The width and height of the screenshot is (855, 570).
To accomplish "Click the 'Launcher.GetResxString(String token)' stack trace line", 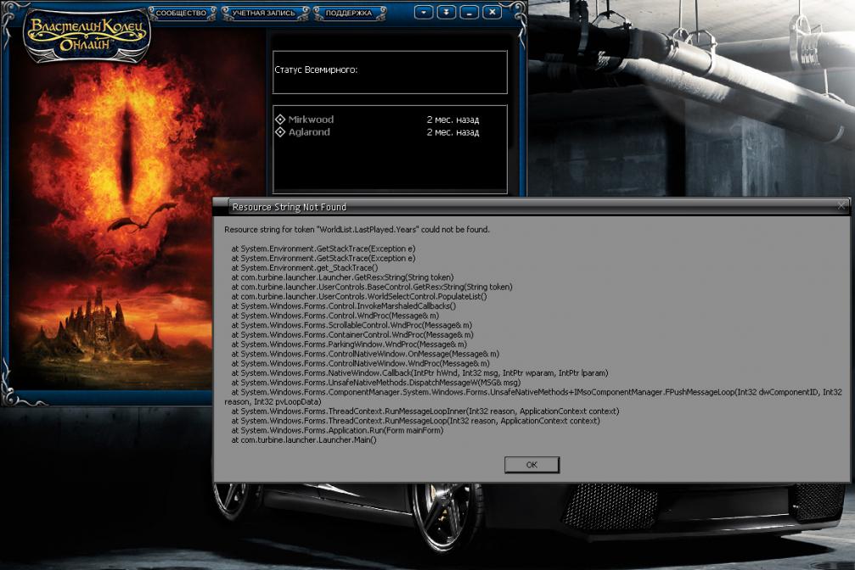I will click(342, 277).
